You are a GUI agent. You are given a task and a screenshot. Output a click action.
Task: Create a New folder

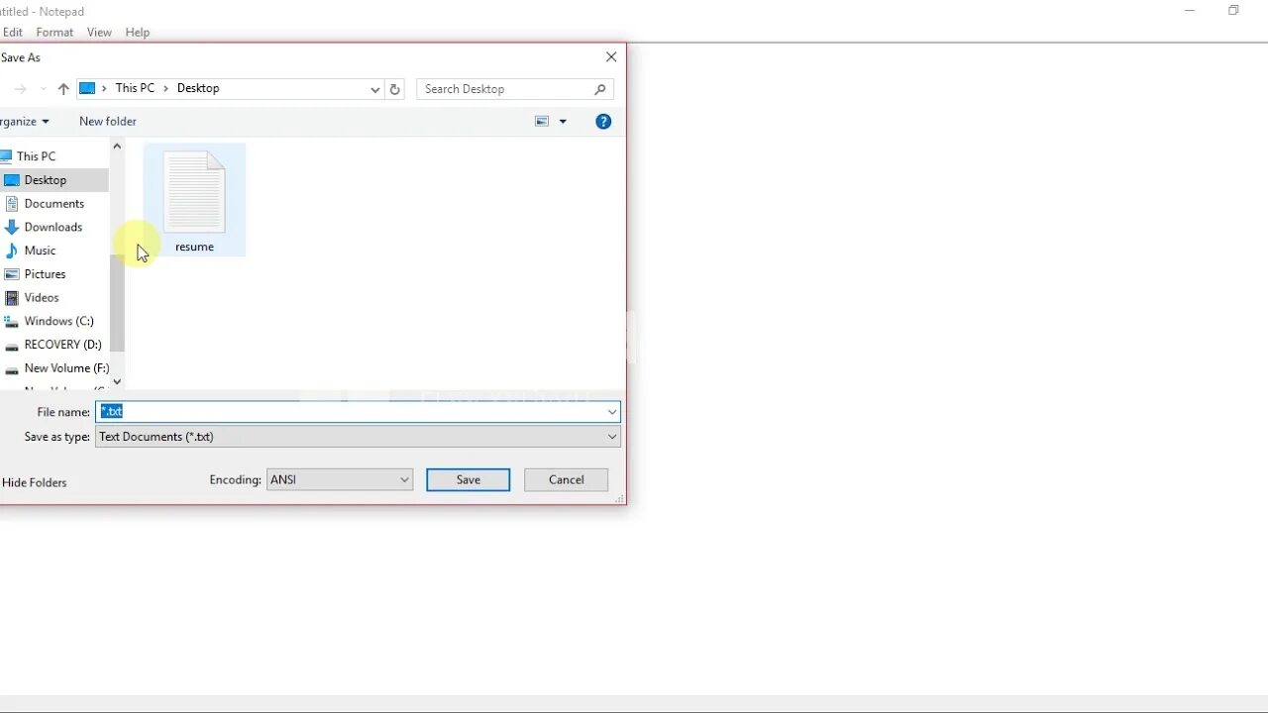tap(108, 122)
